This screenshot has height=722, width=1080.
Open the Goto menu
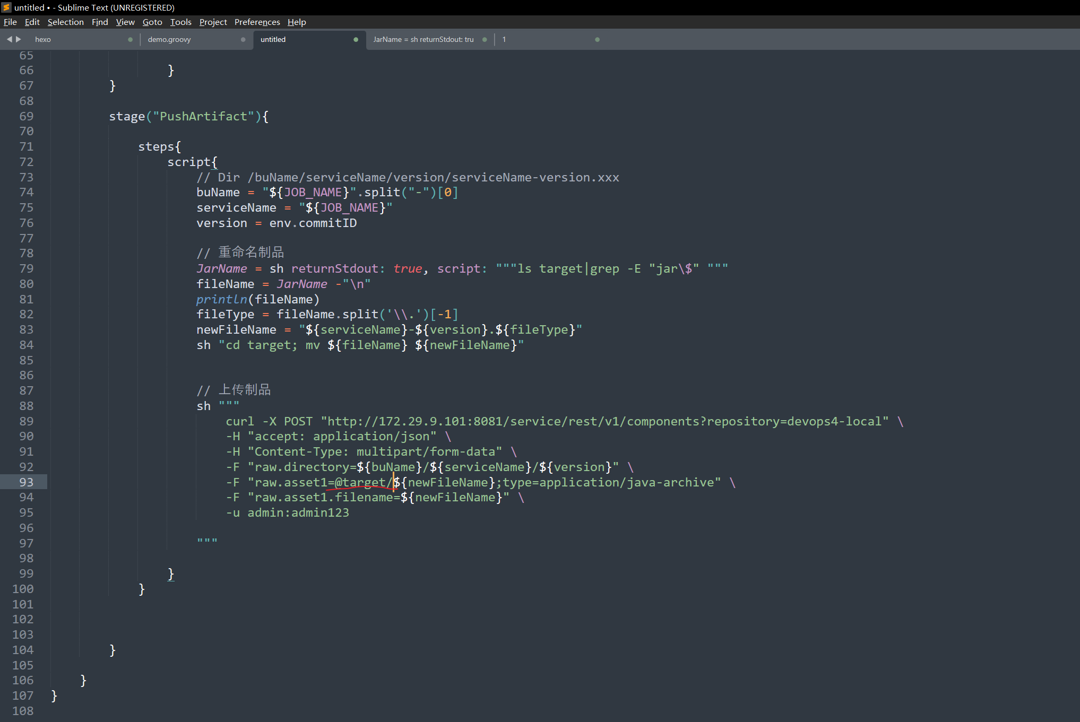pos(152,22)
